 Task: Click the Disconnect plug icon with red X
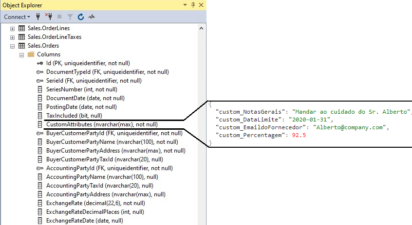pyautogui.click(x=49, y=17)
